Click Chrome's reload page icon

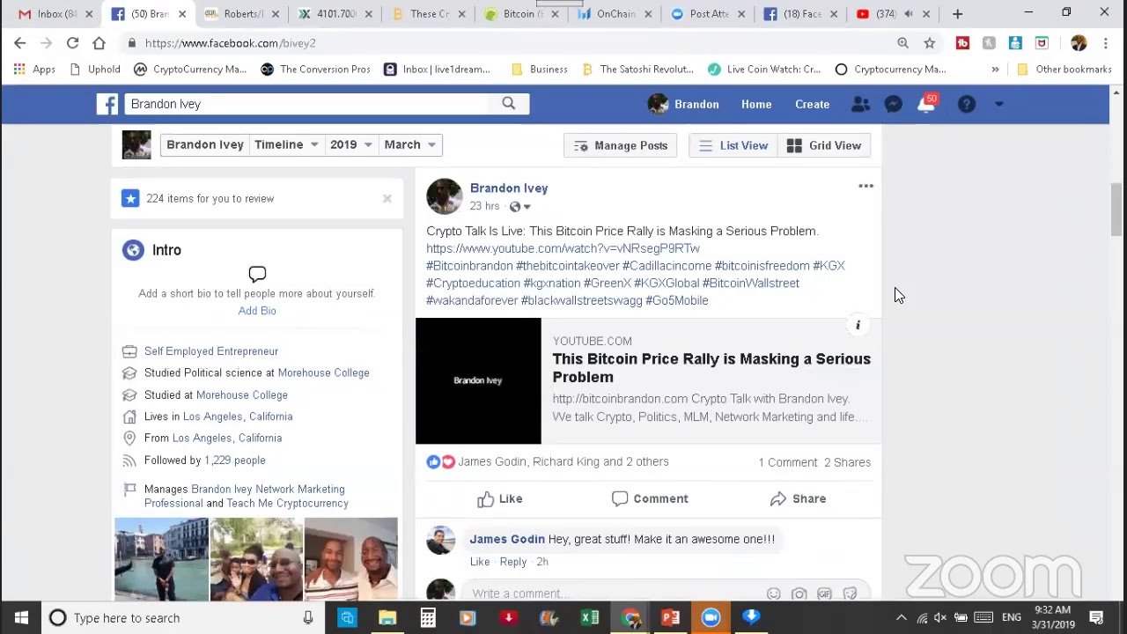click(x=72, y=43)
